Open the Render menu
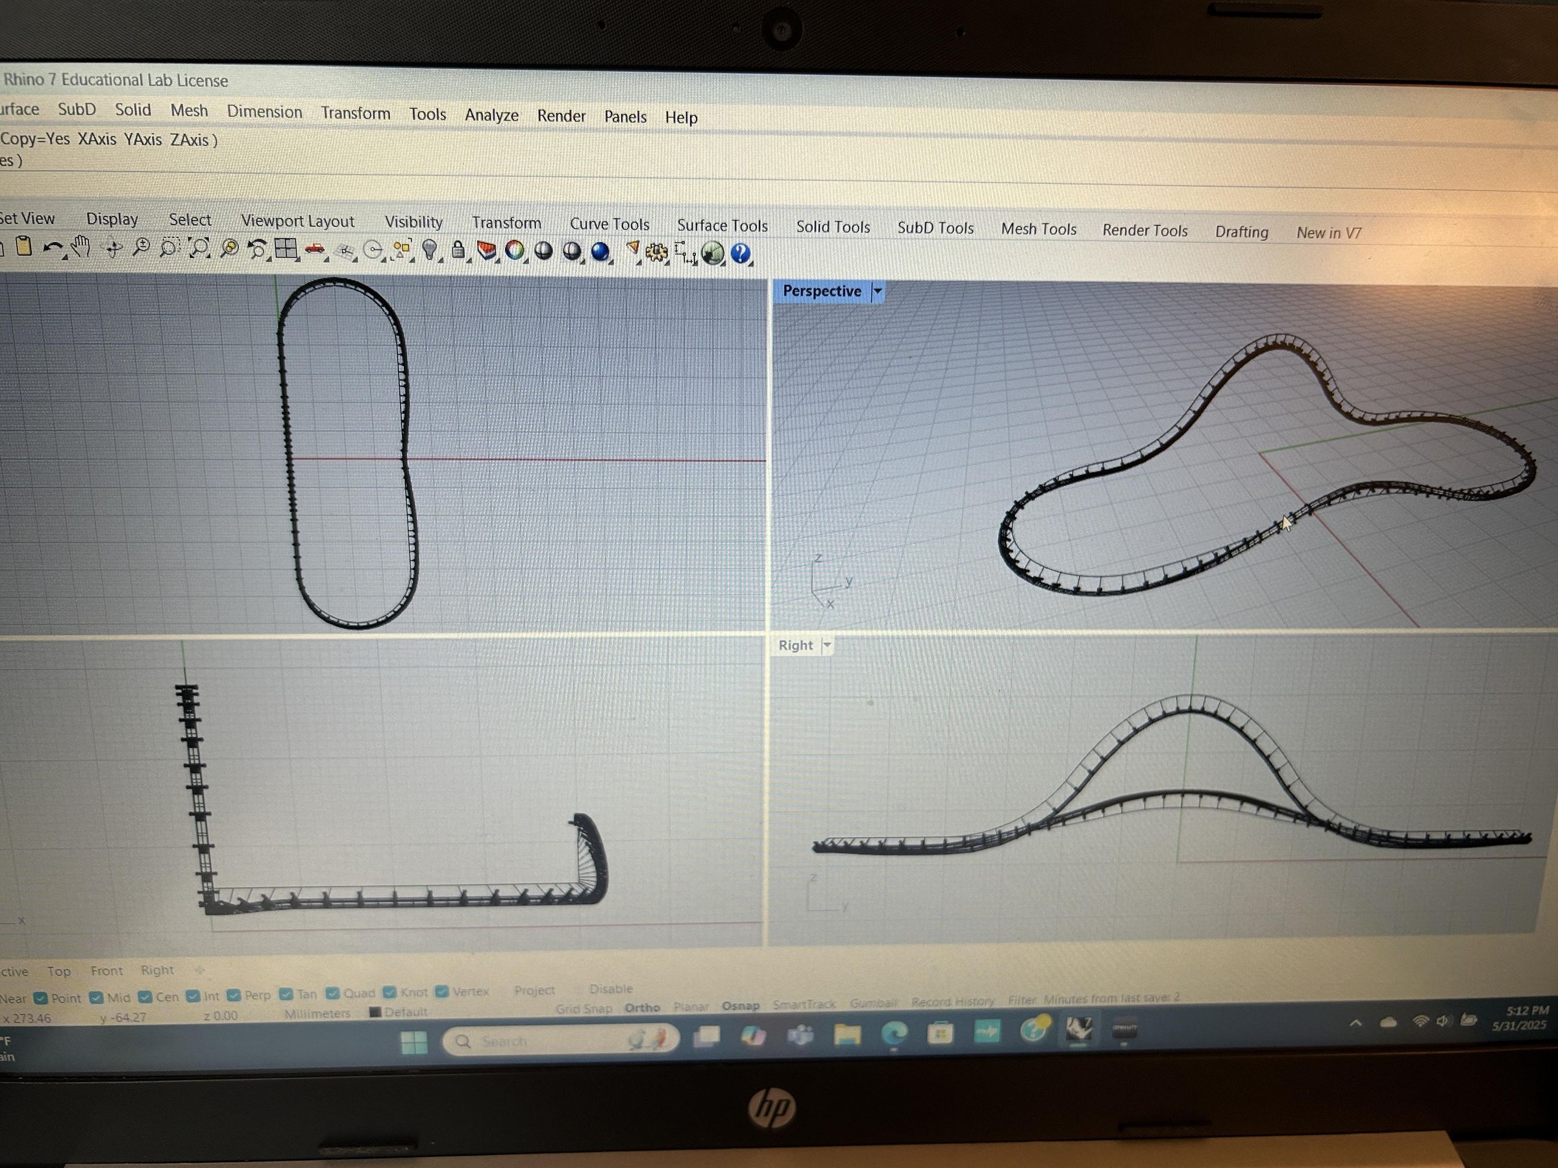The width and height of the screenshot is (1558, 1168). (x=562, y=116)
